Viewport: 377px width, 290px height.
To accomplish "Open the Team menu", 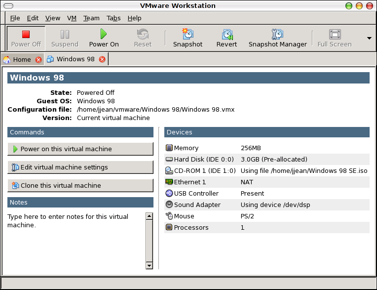I will point(91,18).
